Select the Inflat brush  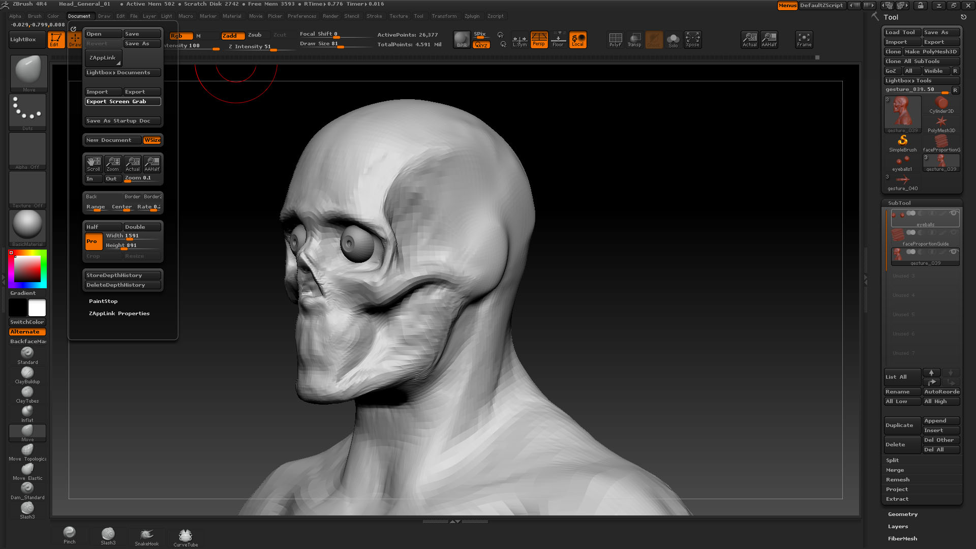(x=27, y=414)
